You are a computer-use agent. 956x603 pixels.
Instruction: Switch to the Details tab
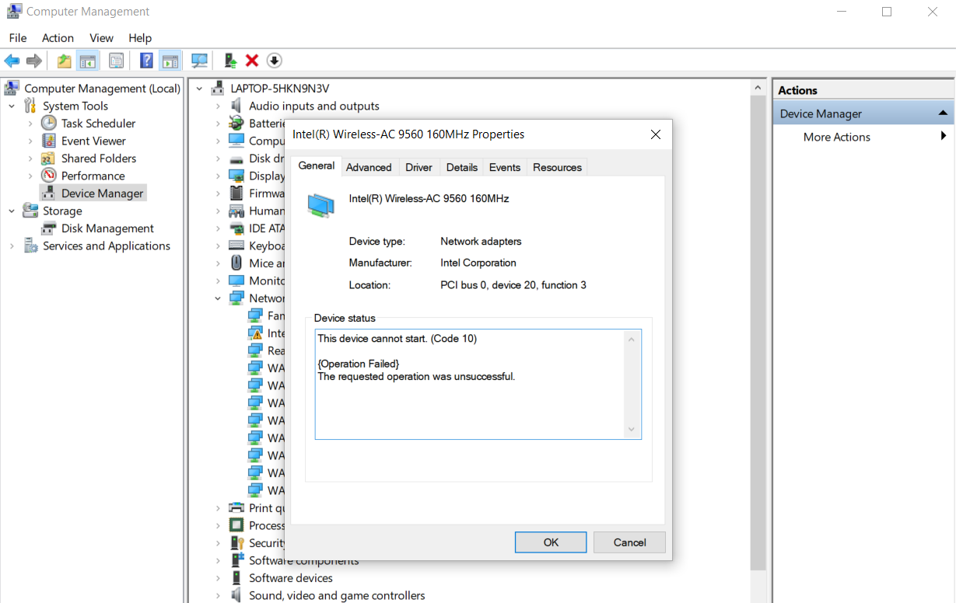pyautogui.click(x=461, y=167)
